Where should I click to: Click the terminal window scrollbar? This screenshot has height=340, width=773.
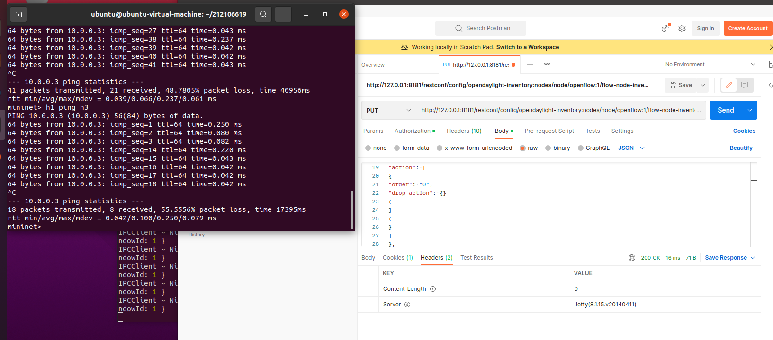click(351, 210)
